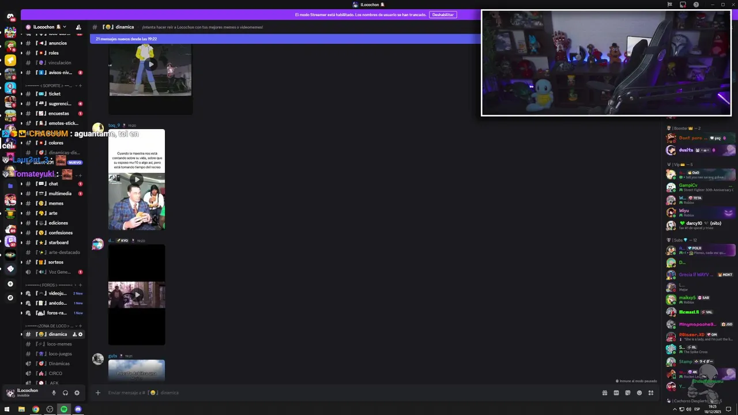The width and height of the screenshot is (738, 415).
Task: Open member maikxy5 in member list
Action: pos(701,299)
